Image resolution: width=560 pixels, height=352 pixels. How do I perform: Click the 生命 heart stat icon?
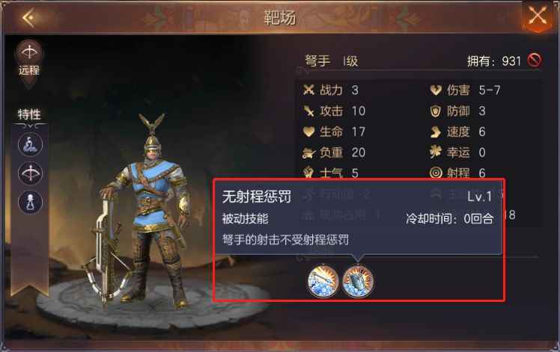point(308,132)
